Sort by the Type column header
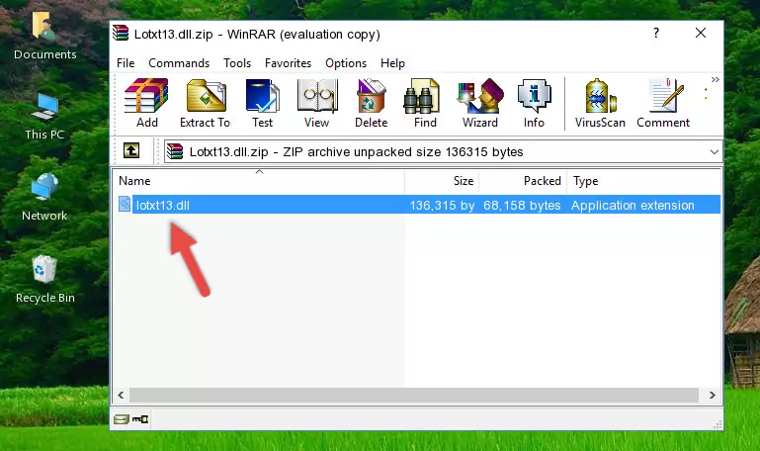 point(644,181)
